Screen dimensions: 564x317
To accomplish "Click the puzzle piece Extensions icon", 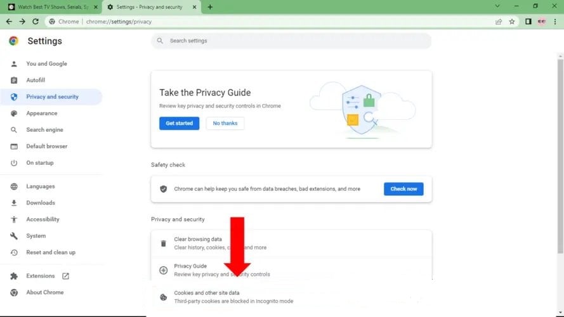I will (x=14, y=276).
